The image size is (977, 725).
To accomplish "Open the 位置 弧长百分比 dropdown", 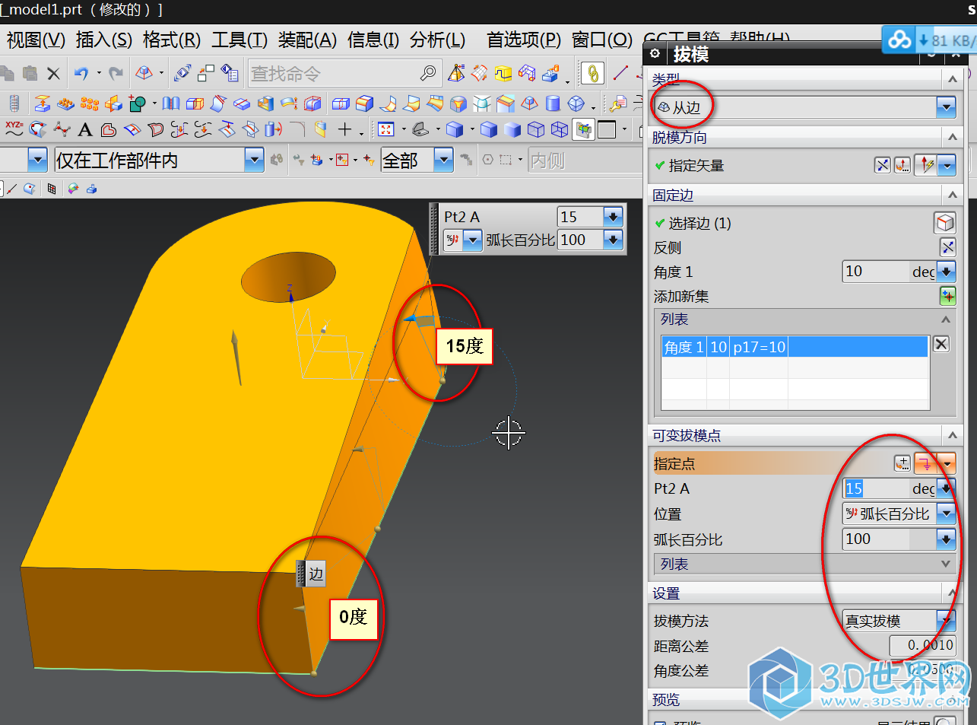I will [x=946, y=514].
